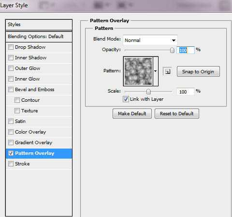Expand the pattern picker arrow
This screenshot has width=232, height=217.
[156, 71]
